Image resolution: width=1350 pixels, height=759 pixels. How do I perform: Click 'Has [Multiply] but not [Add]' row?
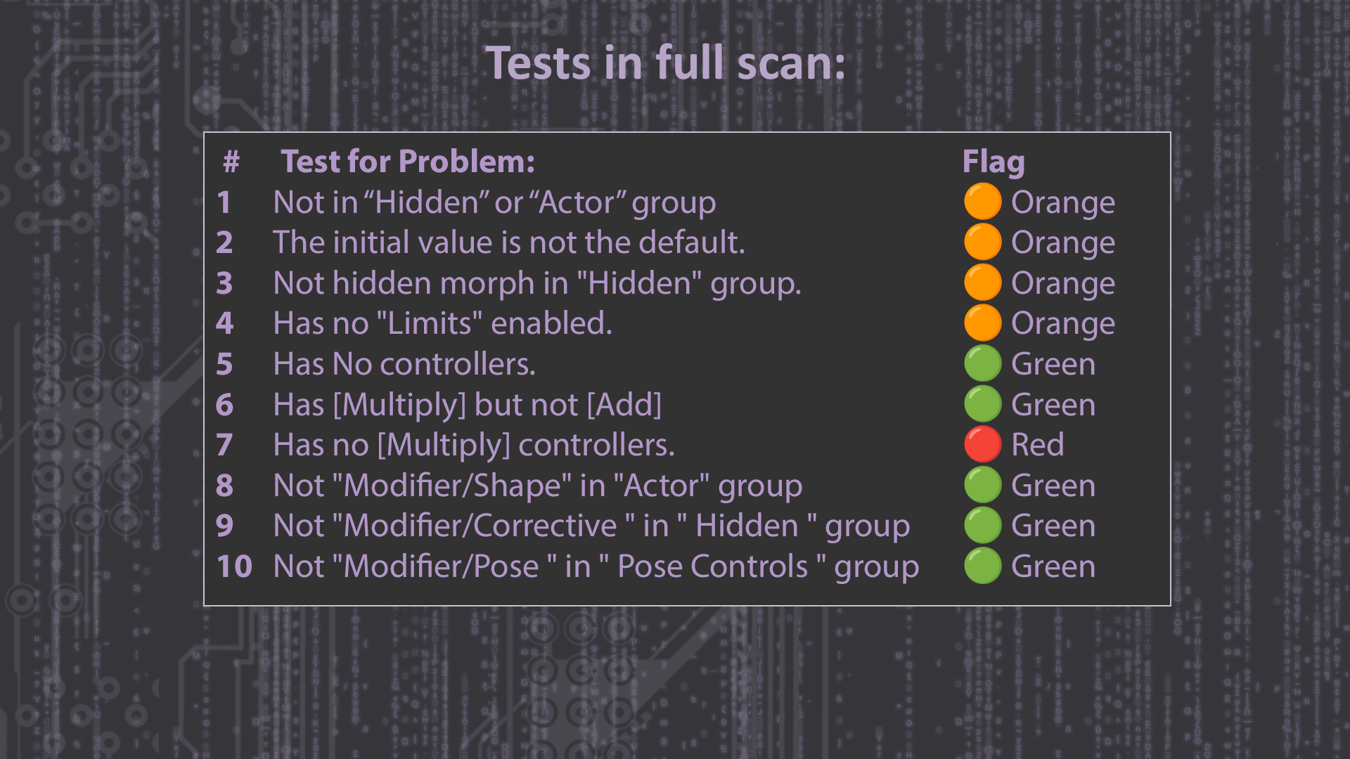pyautogui.click(x=468, y=405)
